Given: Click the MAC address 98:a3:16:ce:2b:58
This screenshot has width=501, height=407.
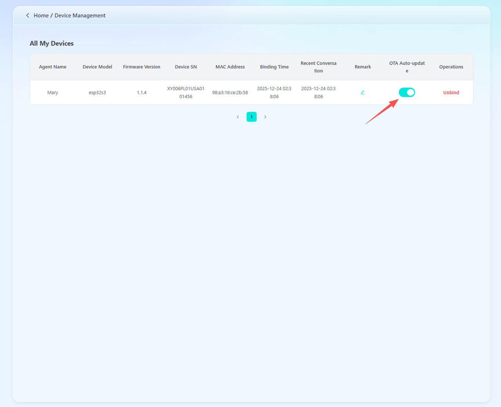Looking at the screenshot, I should [230, 93].
